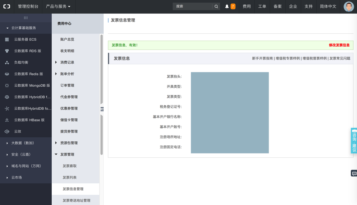Click the 负载均衡 icon
Image resolution: width=357 pixels, height=205 pixels.
pyautogui.click(x=7, y=62)
